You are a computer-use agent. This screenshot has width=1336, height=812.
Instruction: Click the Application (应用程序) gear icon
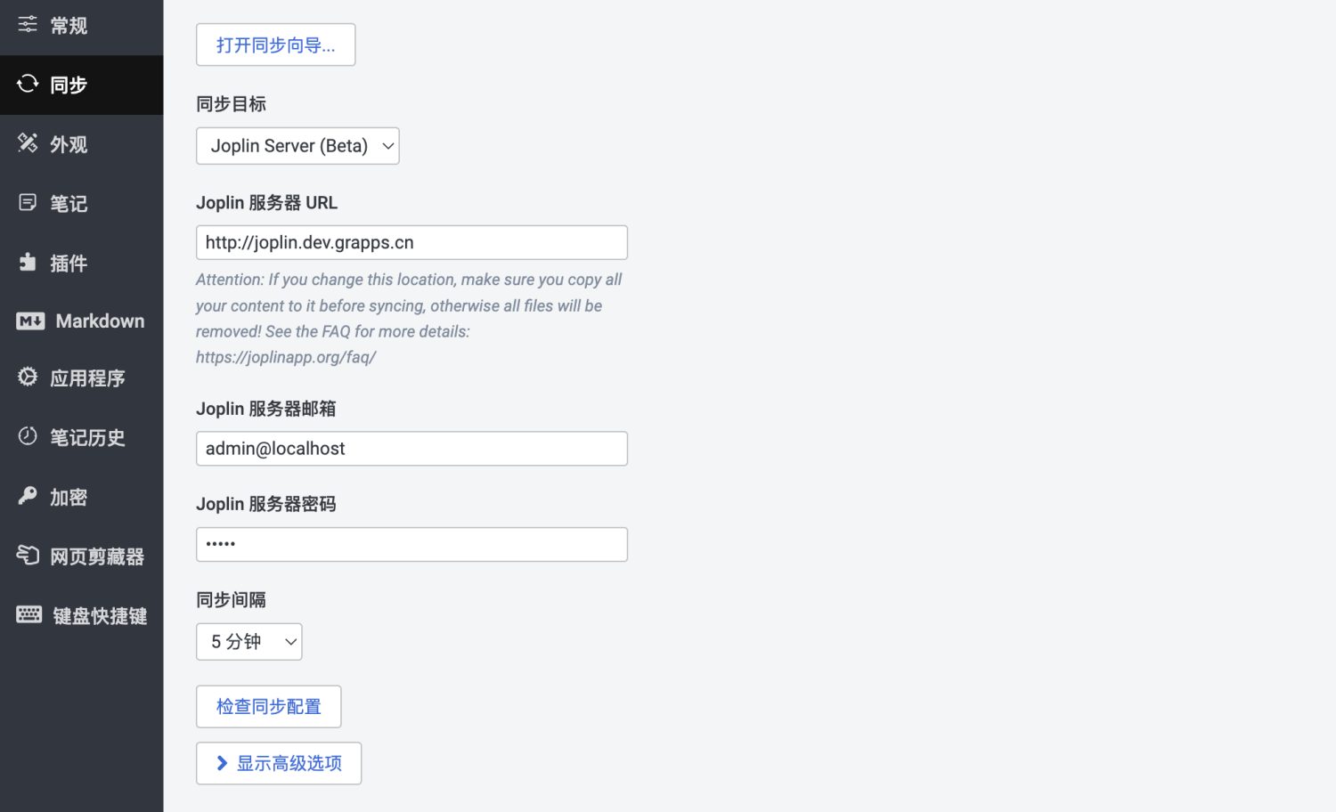[28, 377]
